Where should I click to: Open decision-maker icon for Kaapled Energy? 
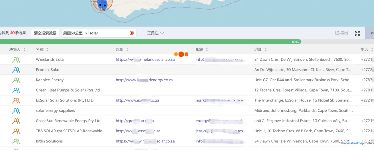(x=16, y=80)
